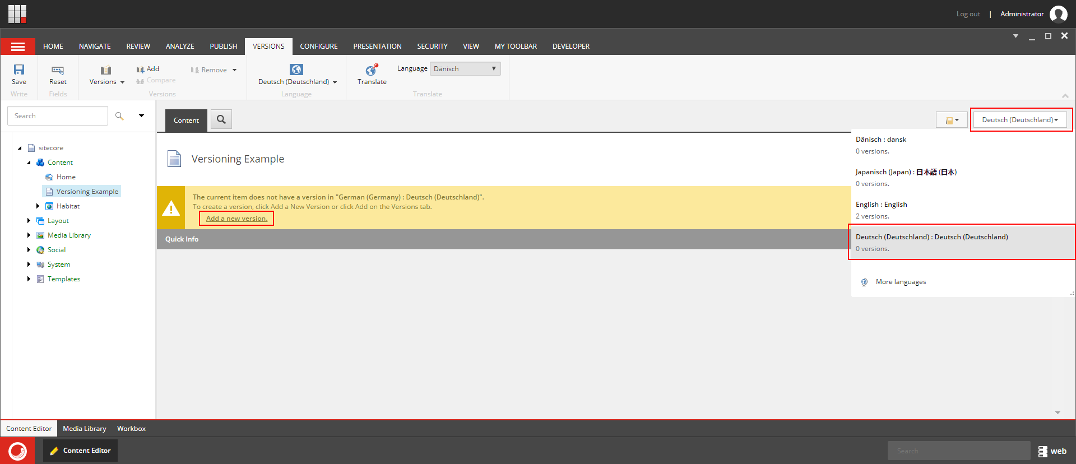1076x464 pixels.
Task: Expand the System tree node
Action: [x=29, y=265]
